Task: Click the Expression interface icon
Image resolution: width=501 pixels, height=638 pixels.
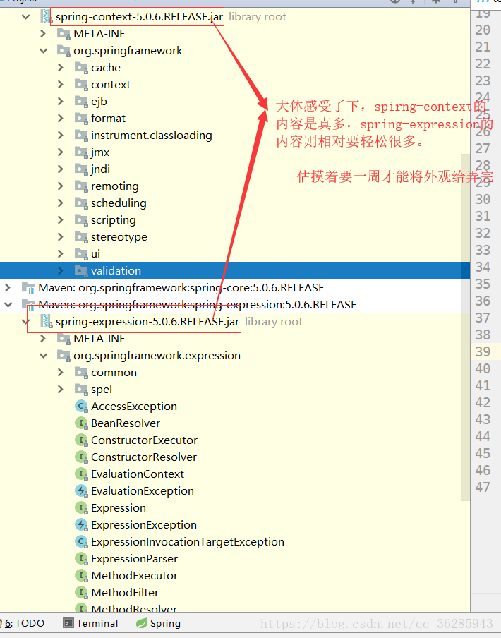Action: point(81,508)
